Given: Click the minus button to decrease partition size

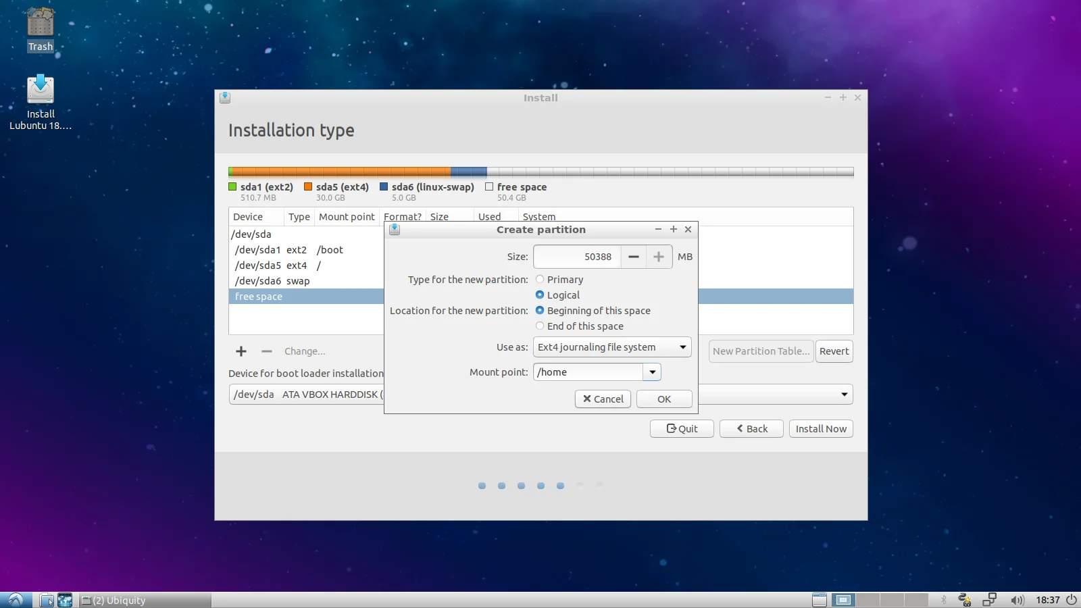Looking at the screenshot, I should (633, 257).
